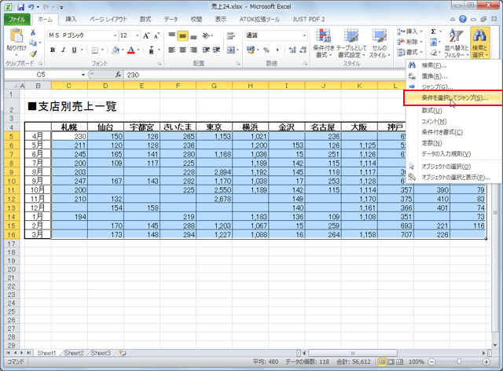Image resolution: width=503 pixels, height=371 pixels.
Task: Choose 条件を選択してジャンプ(S)... menu item
Action: pos(453,98)
